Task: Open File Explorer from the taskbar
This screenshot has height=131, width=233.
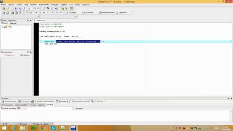Action: pyautogui.click(x=23, y=128)
